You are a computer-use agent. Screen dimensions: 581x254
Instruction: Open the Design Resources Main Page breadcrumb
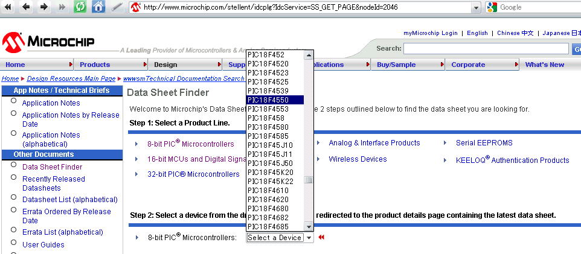(x=71, y=78)
